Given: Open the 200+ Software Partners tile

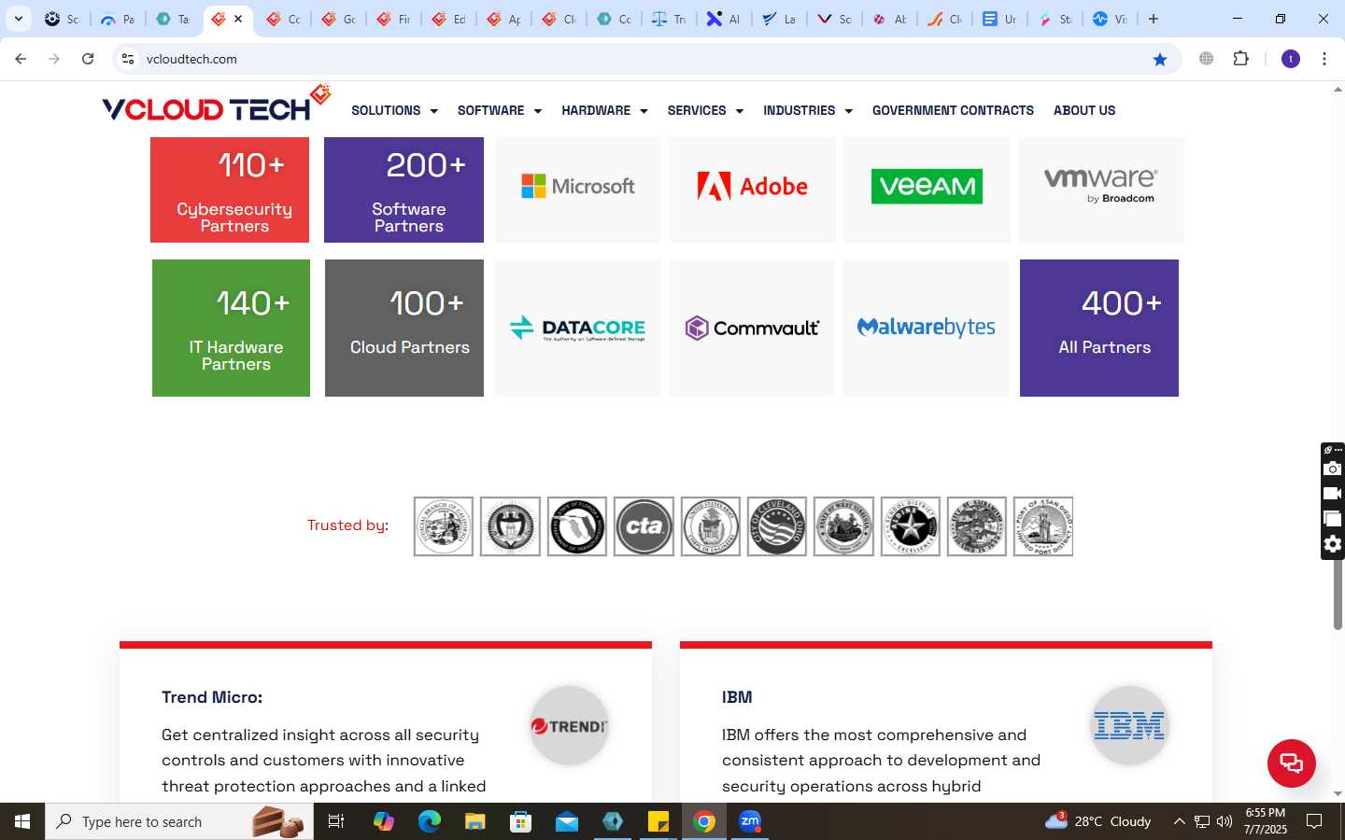Looking at the screenshot, I should coord(403,189).
